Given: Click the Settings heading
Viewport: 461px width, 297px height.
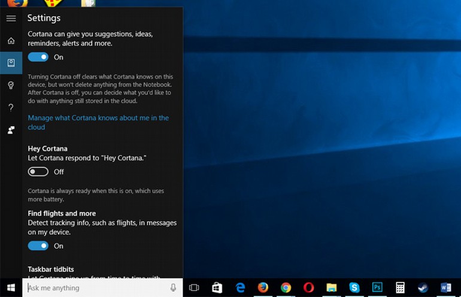Looking at the screenshot, I should [44, 18].
